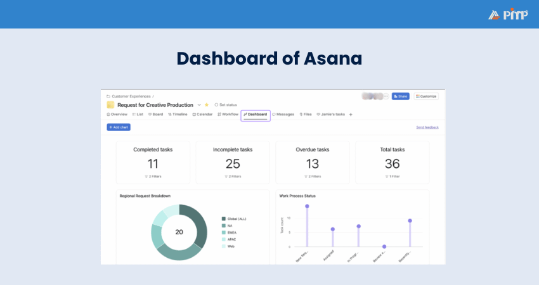Open the Files tab
The image size is (539, 285).
click(x=306, y=115)
